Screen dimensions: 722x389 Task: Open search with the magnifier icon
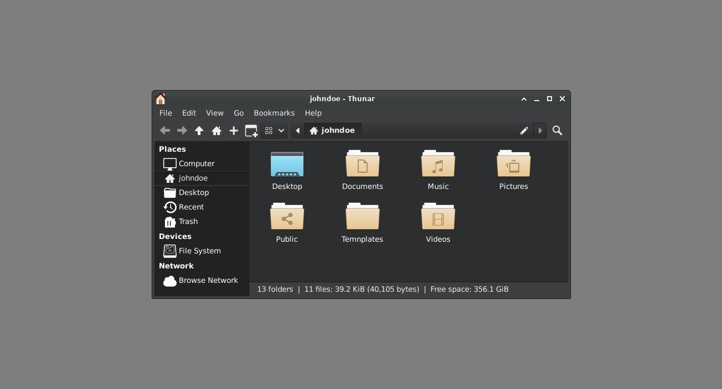tap(558, 131)
